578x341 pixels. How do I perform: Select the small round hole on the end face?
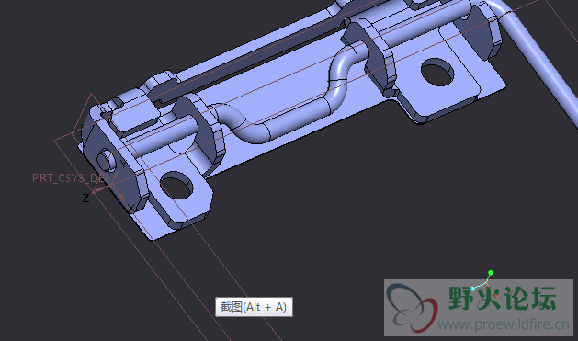pyautogui.click(x=107, y=160)
